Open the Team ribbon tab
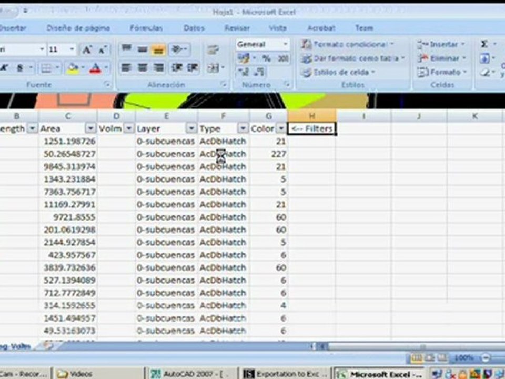Screen dimensions: 505x379 [364, 28]
